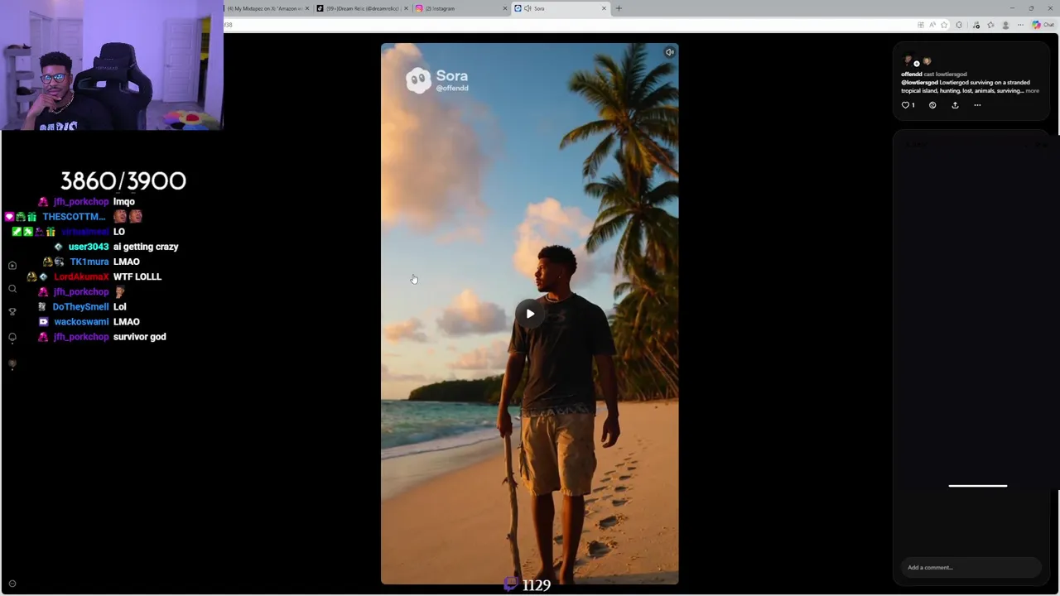Click the 3860/3900 counter overlay
Viewport: 1060px width, 596px height.
click(123, 181)
